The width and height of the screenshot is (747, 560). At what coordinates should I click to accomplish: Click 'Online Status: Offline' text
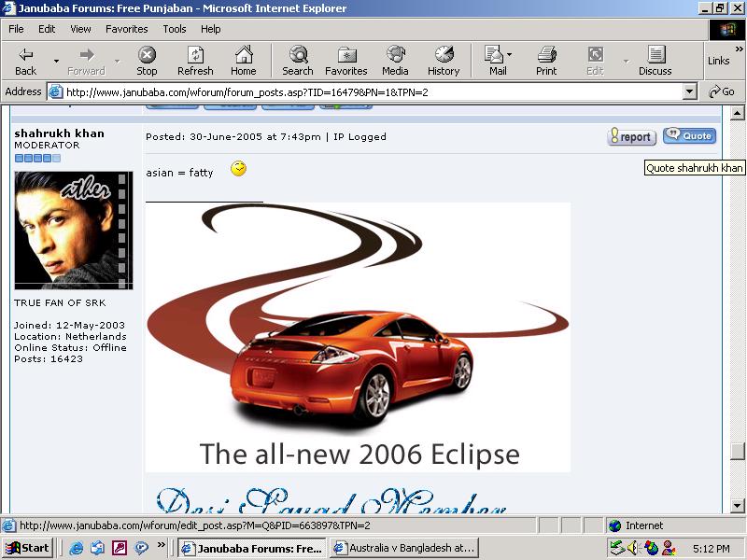70,347
